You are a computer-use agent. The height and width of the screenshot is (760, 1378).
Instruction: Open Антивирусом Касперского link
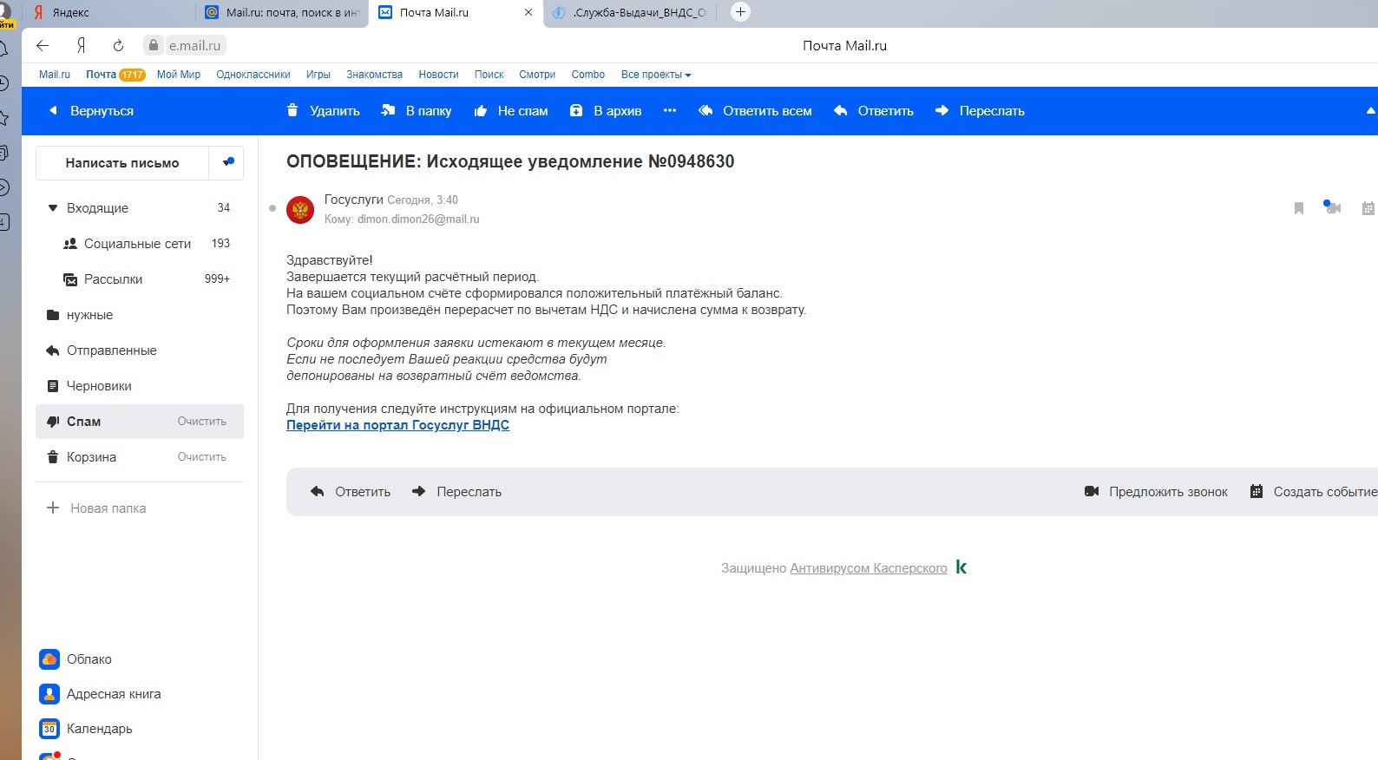tap(869, 568)
